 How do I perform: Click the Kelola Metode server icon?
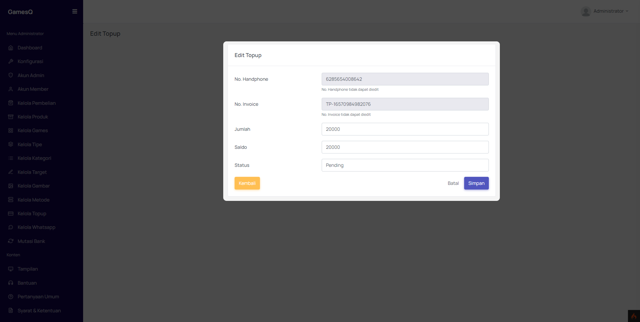point(11,200)
